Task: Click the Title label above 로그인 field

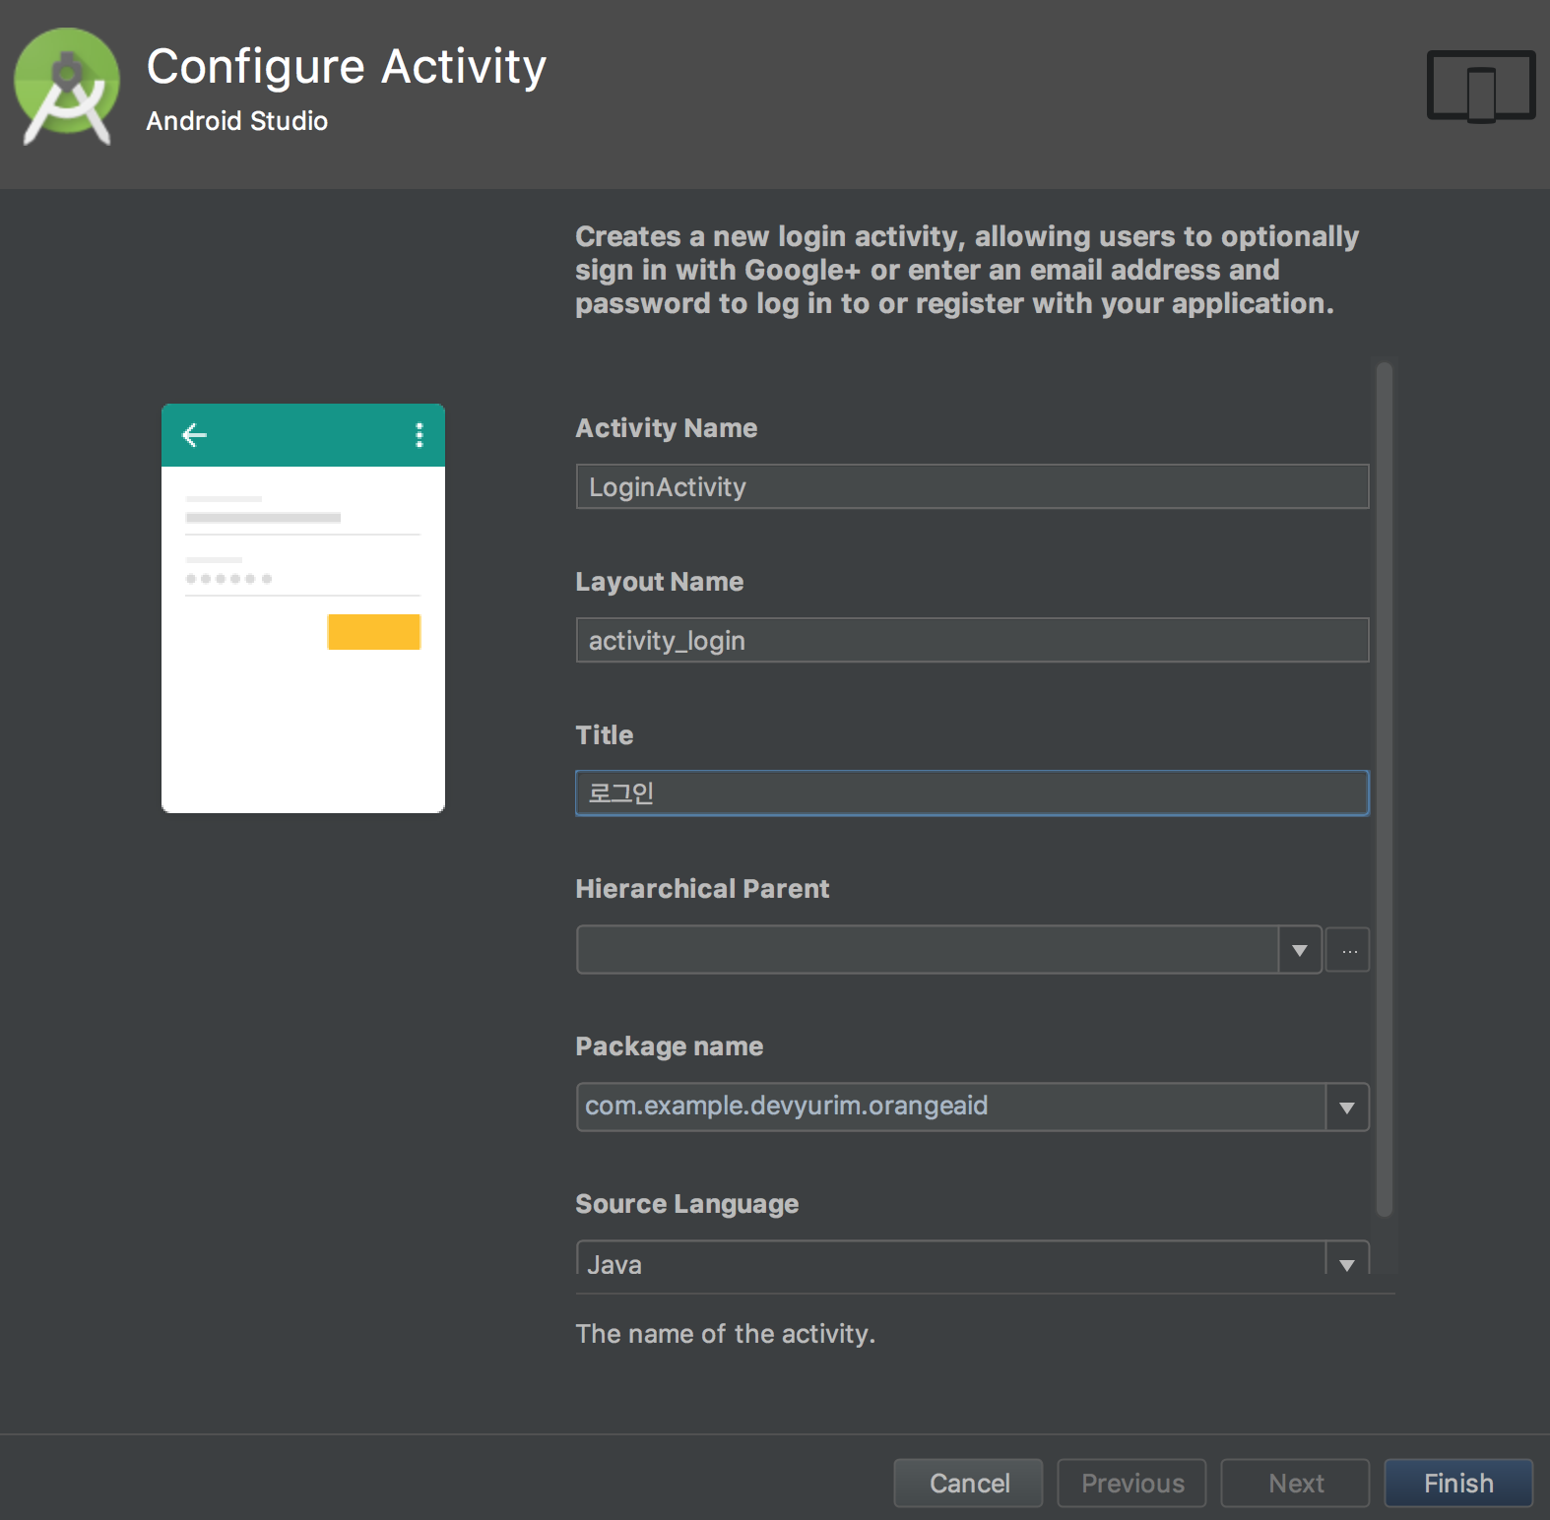Action: coord(605,735)
